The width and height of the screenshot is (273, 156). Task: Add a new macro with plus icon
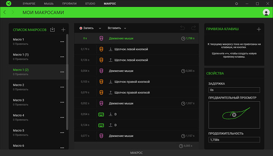[x=63, y=30]
